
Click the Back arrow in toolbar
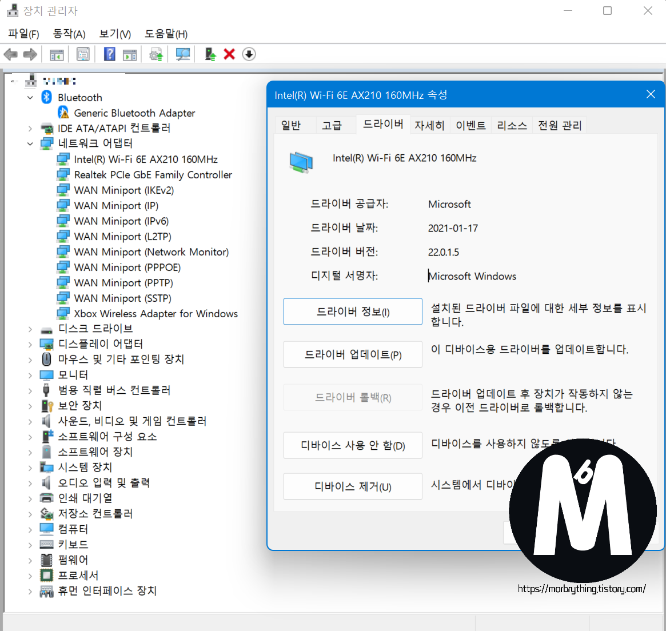pyautogui.click(x=10, y=54)
